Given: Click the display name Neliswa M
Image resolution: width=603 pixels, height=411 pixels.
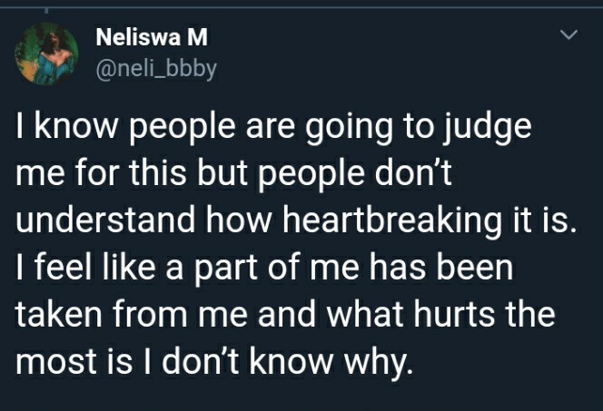Looking at the screenshot, I should point(152,37).
